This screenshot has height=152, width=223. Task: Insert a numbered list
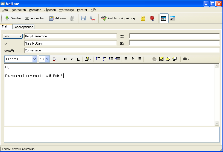pyautogui.click(x=98, y=59)
